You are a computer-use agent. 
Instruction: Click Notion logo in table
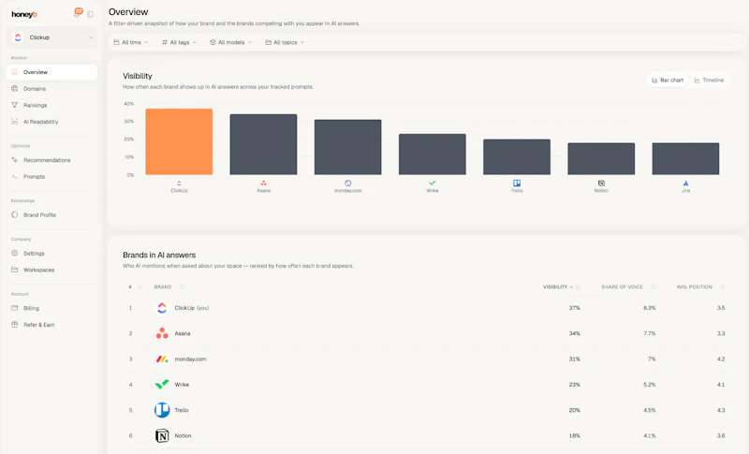click(162, 436)
